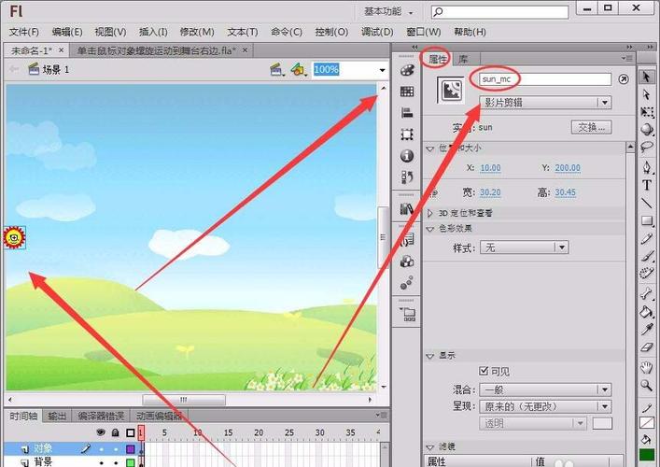Open the 文件(F) menu
660x467 pixels.
(x=24, y=32)
